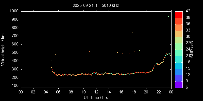Image resolution: width=203 pixels, height=101 pixels.
Task: Select the isolated data point near 940 km
Action: point(168,16)
